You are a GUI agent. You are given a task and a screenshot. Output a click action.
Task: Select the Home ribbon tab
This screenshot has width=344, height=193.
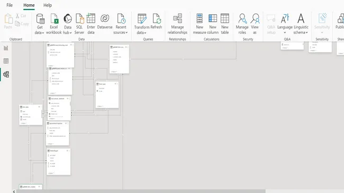(x=29, y=5)
